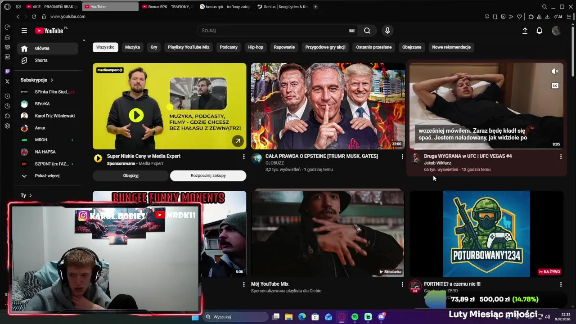Viewport: 576px width, 324px height.
Task: Open Opera sidebar Twitch icon
Action: (7, 72)
